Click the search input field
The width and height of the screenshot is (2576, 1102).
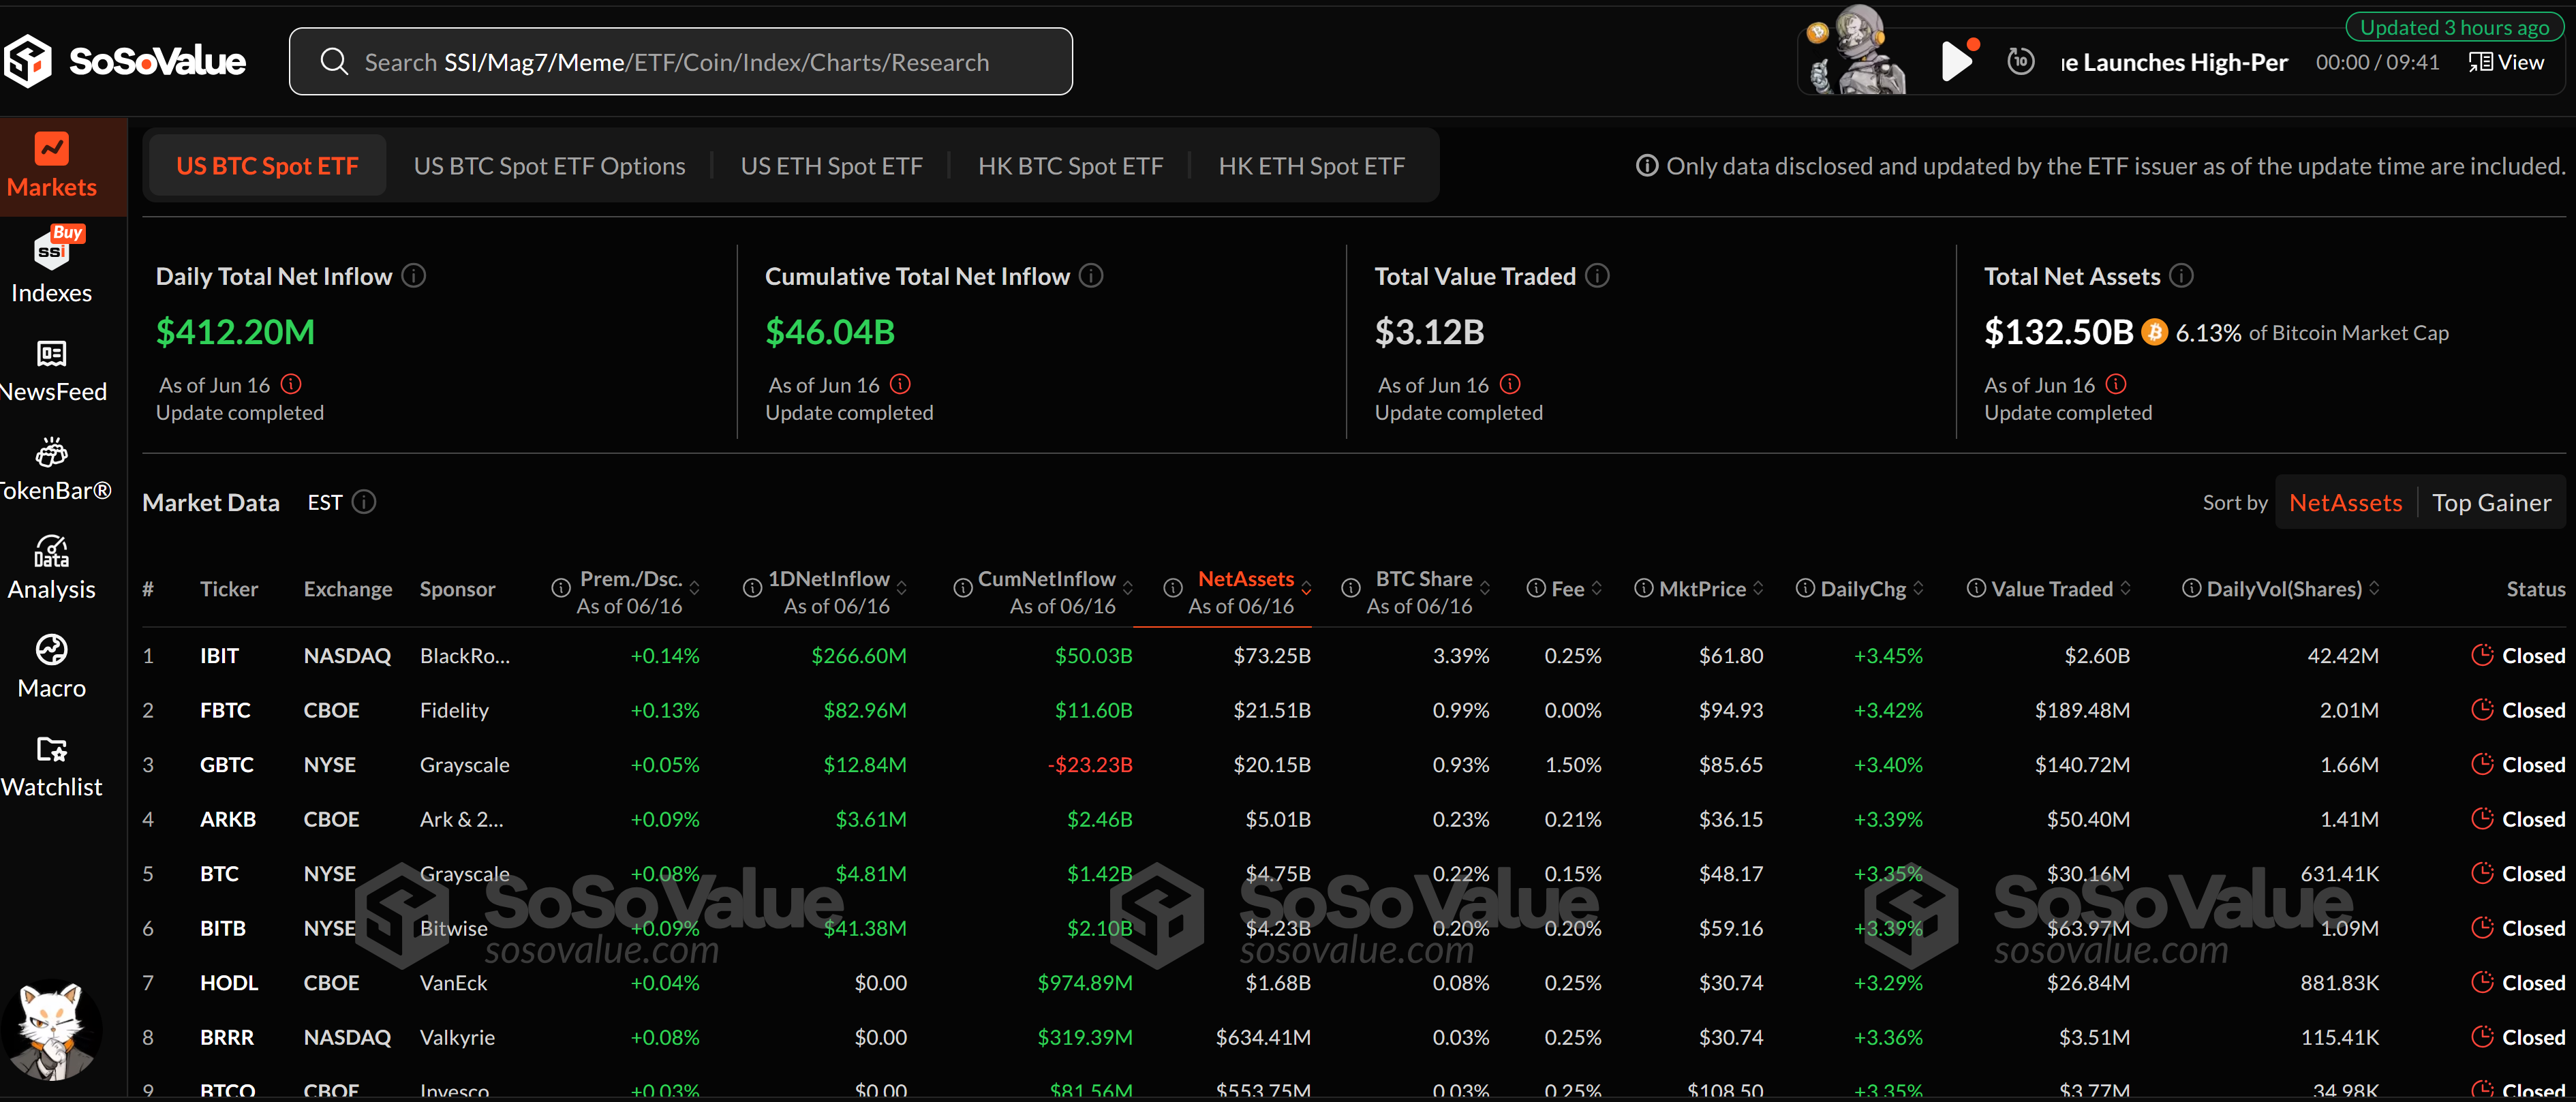coord(680,62)
